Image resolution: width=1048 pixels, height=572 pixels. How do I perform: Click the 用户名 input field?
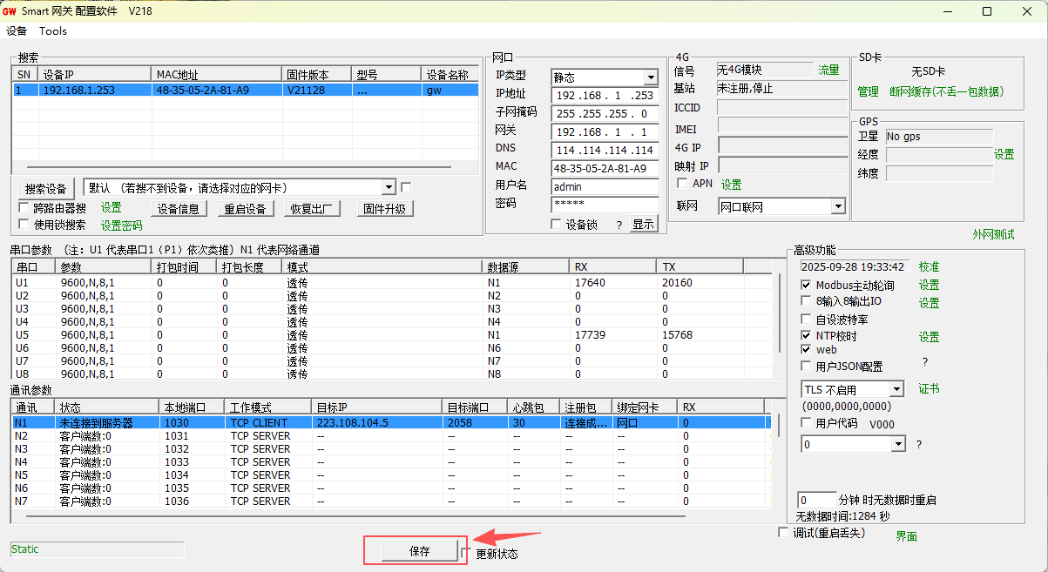click(x=605, y=186)
